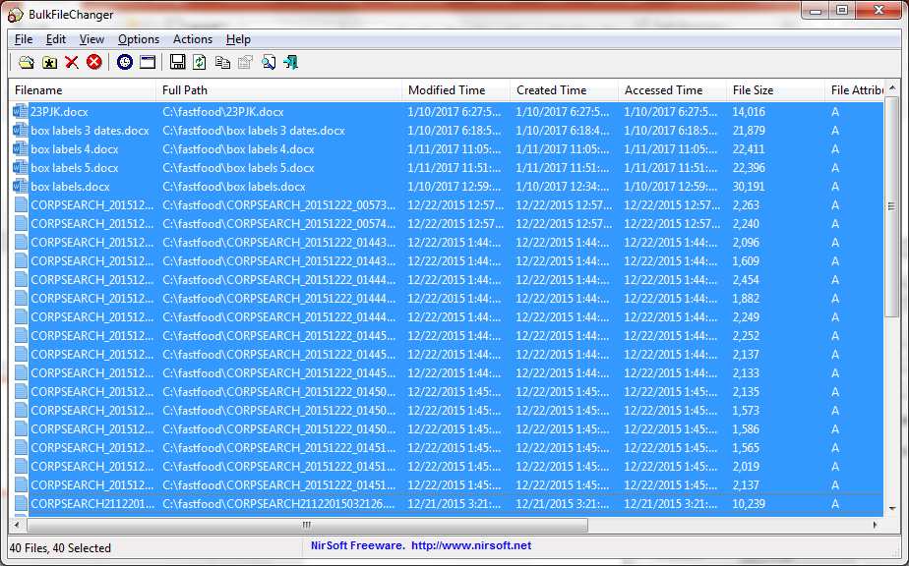Screen dimensions: 909x566
Task: Click the file size value 2,252
Action: point(746,335)
